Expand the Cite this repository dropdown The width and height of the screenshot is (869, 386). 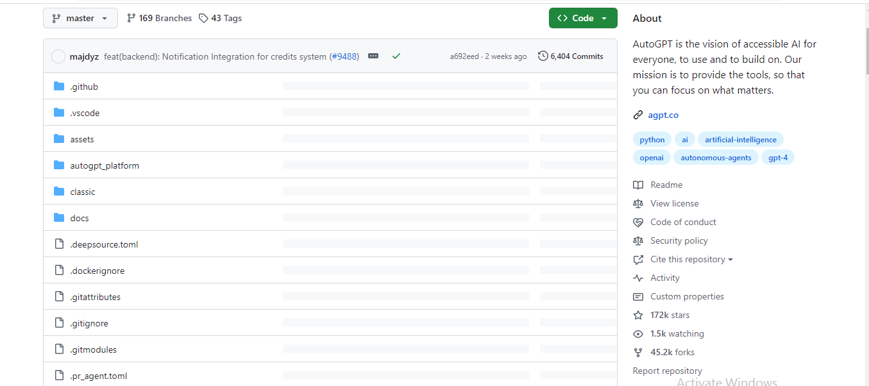691,259
